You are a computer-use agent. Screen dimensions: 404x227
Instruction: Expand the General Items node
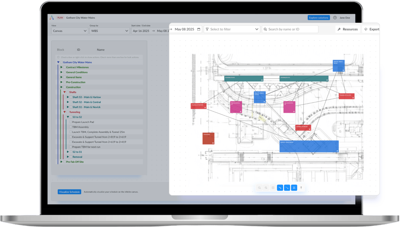(61, 77)
